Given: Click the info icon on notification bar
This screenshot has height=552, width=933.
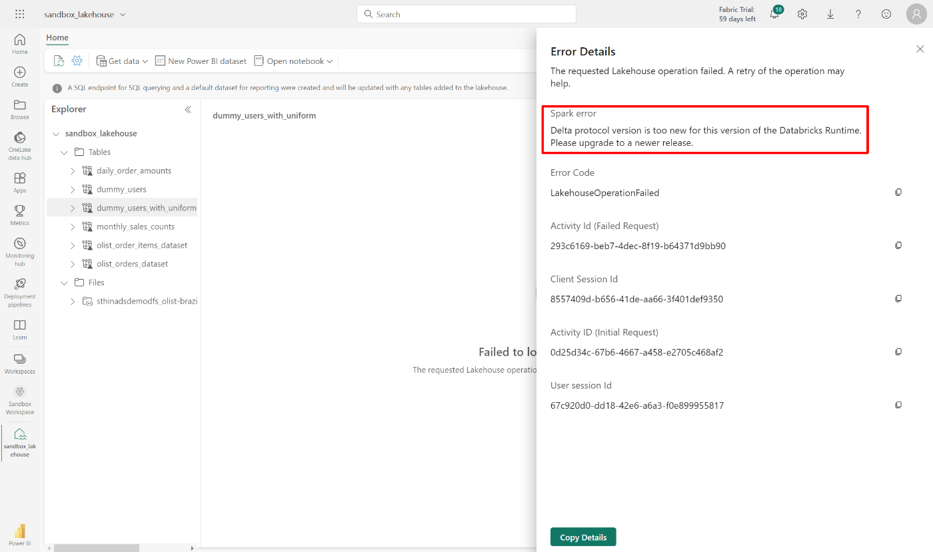Looking at the screenshot, I should (57, 88).
